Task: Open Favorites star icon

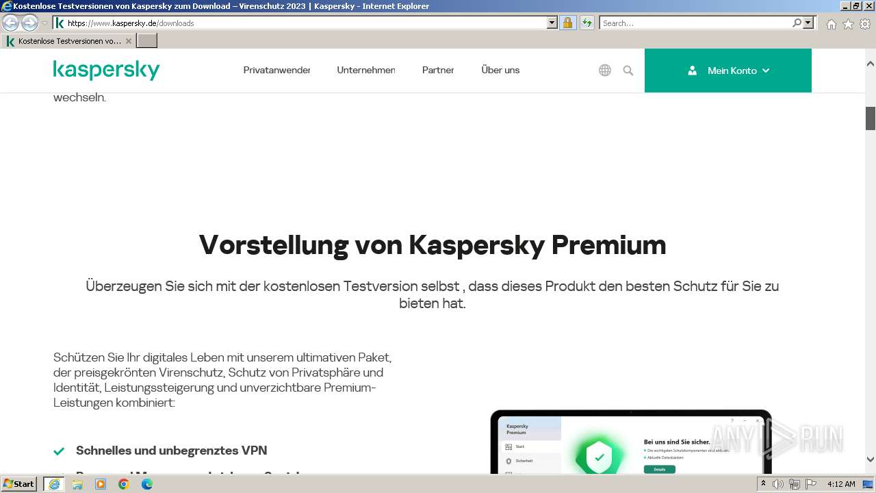Action: [x=848, y=24]
